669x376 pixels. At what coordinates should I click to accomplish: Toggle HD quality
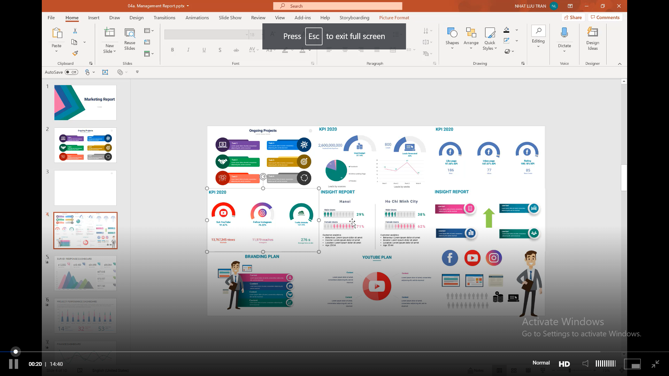[564, 364]
